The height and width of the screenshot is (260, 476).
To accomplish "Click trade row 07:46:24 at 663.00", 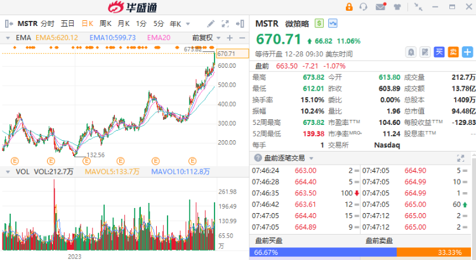I will tap(305, 171).
